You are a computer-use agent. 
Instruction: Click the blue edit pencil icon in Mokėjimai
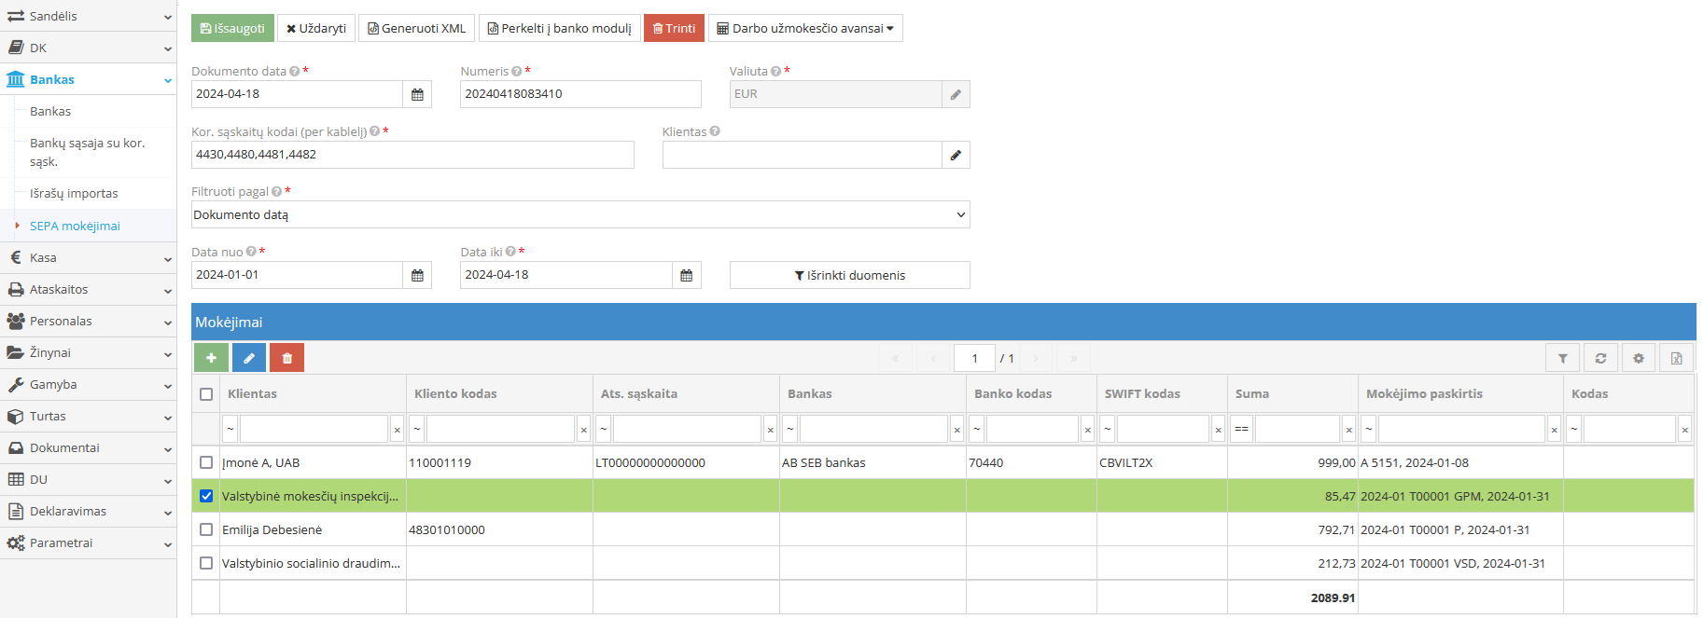point(249,358)
